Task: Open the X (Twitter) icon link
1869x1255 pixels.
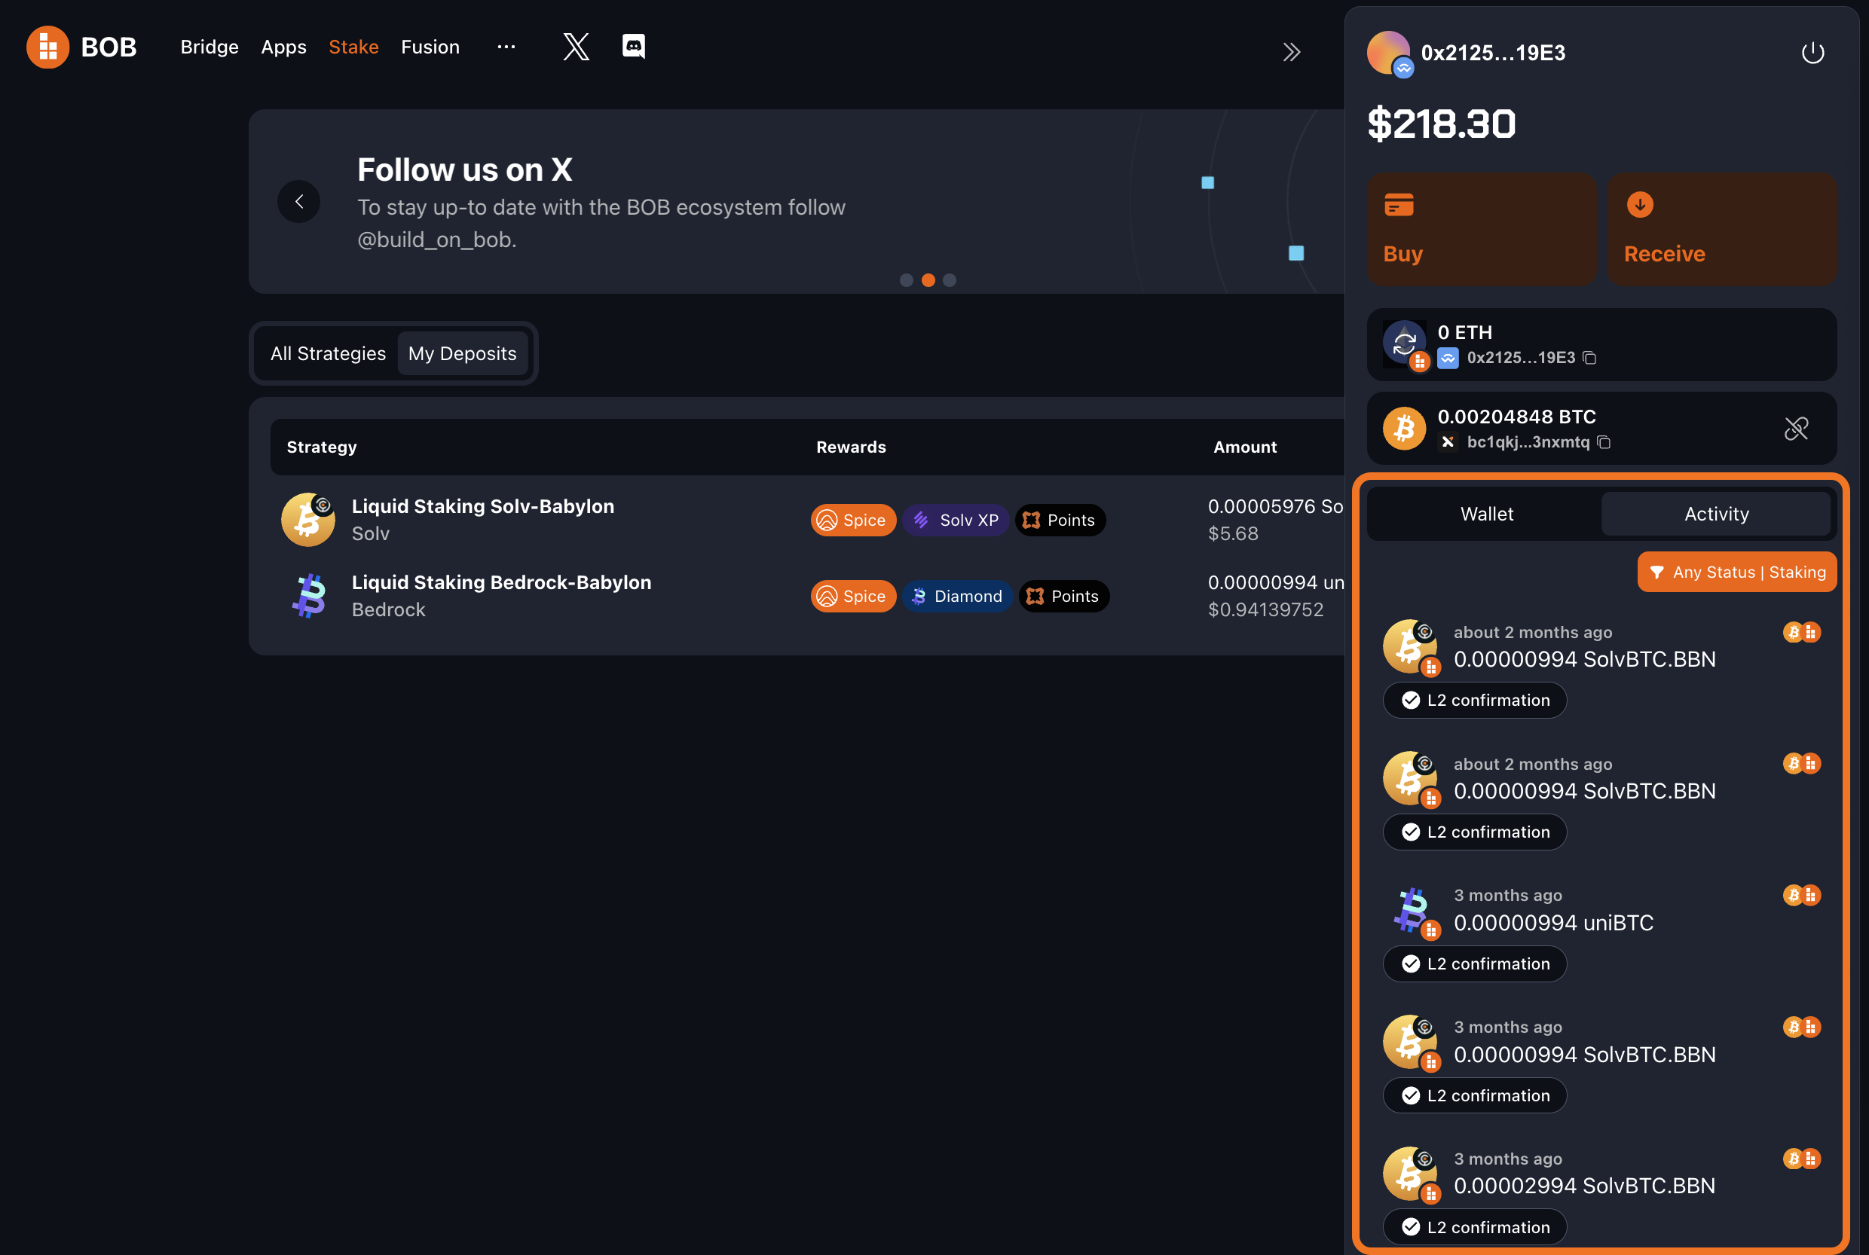Action: click(576, 47)
